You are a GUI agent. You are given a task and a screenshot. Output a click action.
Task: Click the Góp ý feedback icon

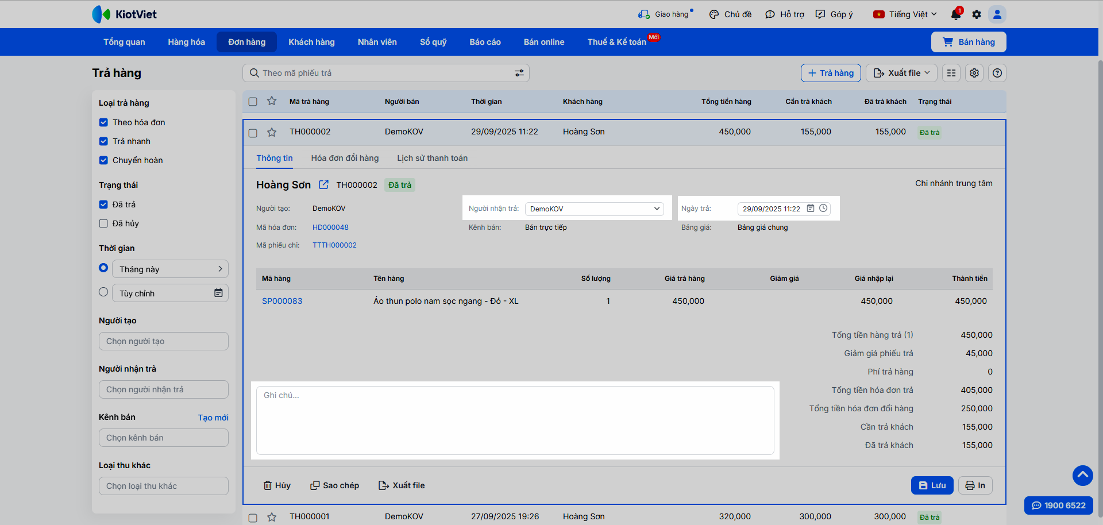[820, 14]
